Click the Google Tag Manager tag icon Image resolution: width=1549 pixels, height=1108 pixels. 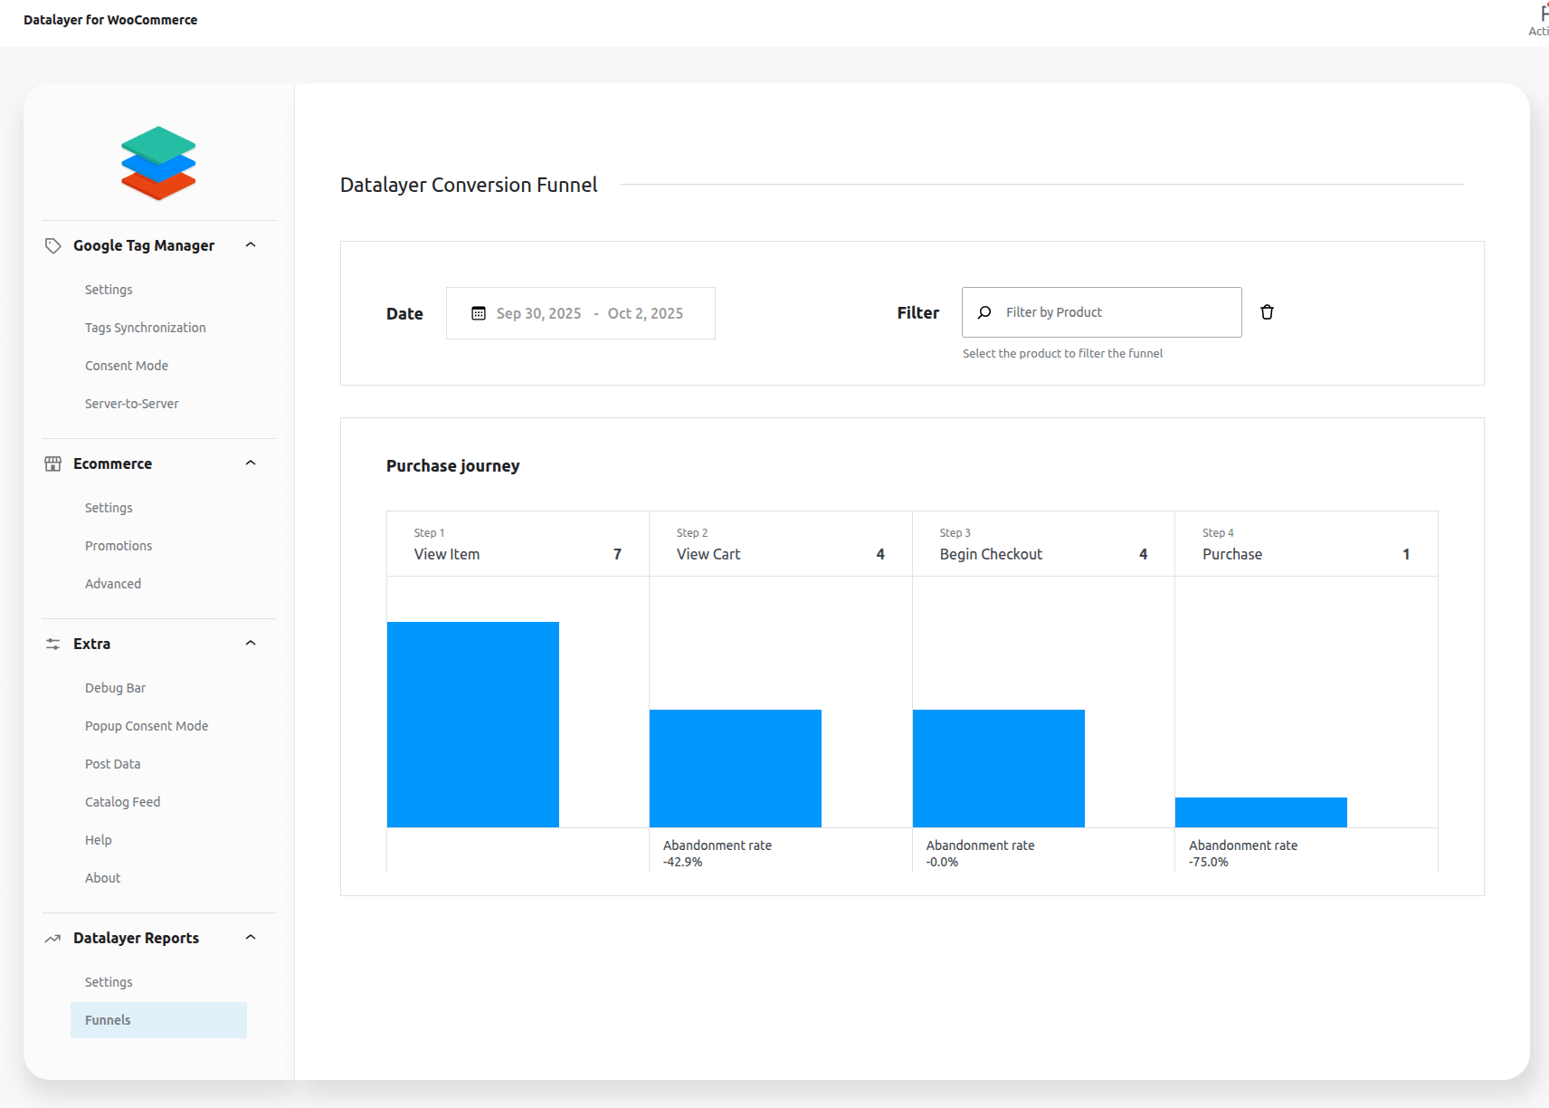[53, 245]
